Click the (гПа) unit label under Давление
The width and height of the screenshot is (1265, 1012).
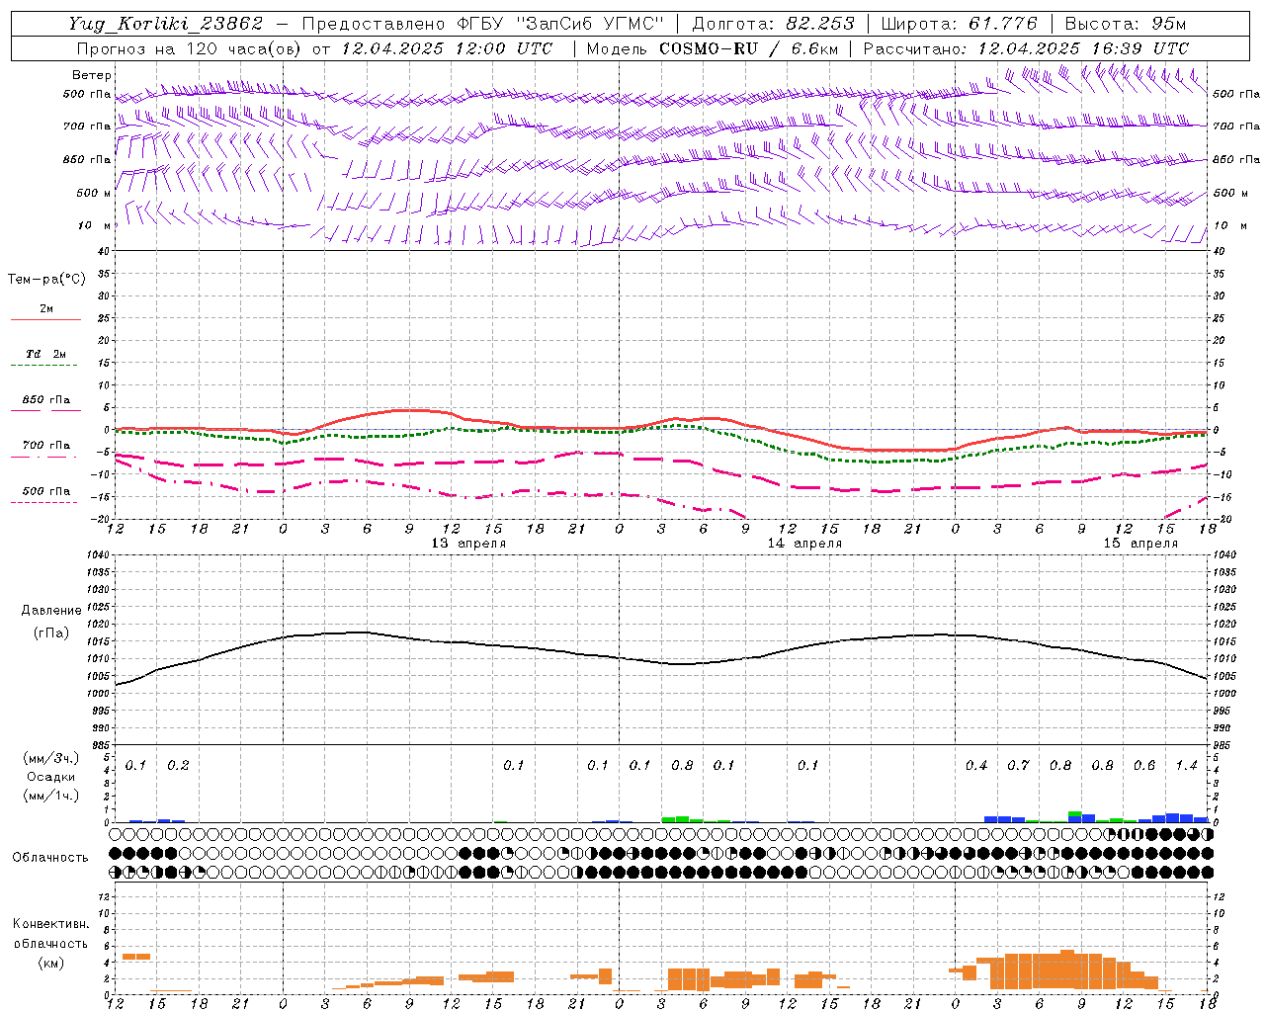coord(51,632)
